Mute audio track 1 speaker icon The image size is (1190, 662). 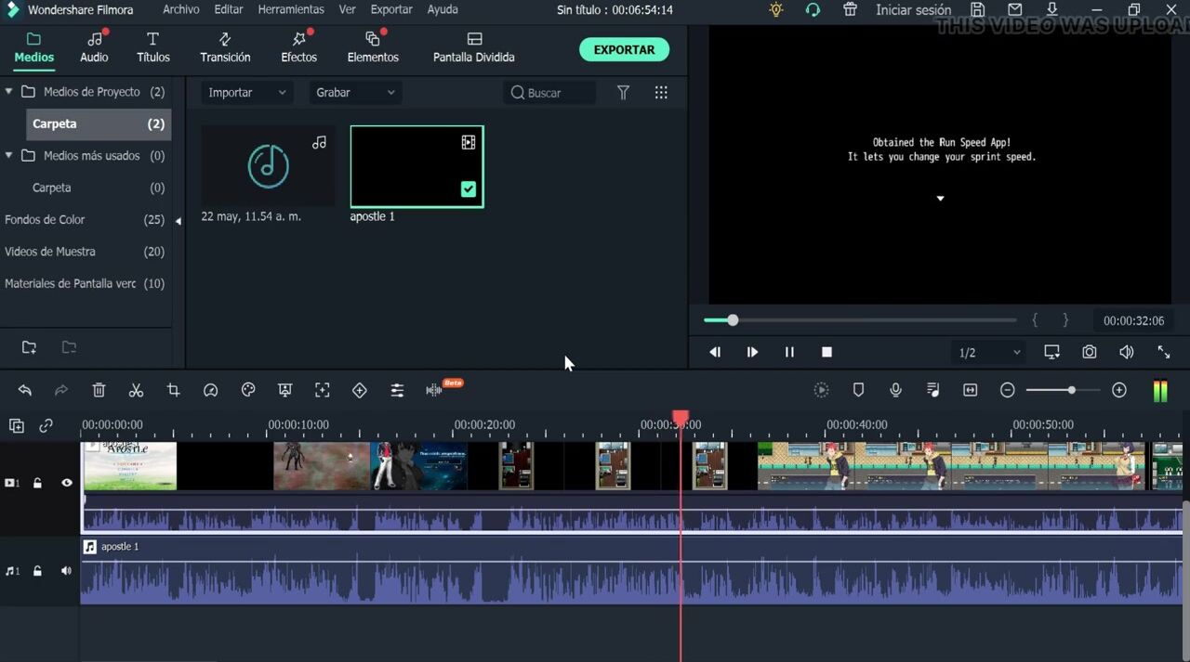[x=66, y=571]
